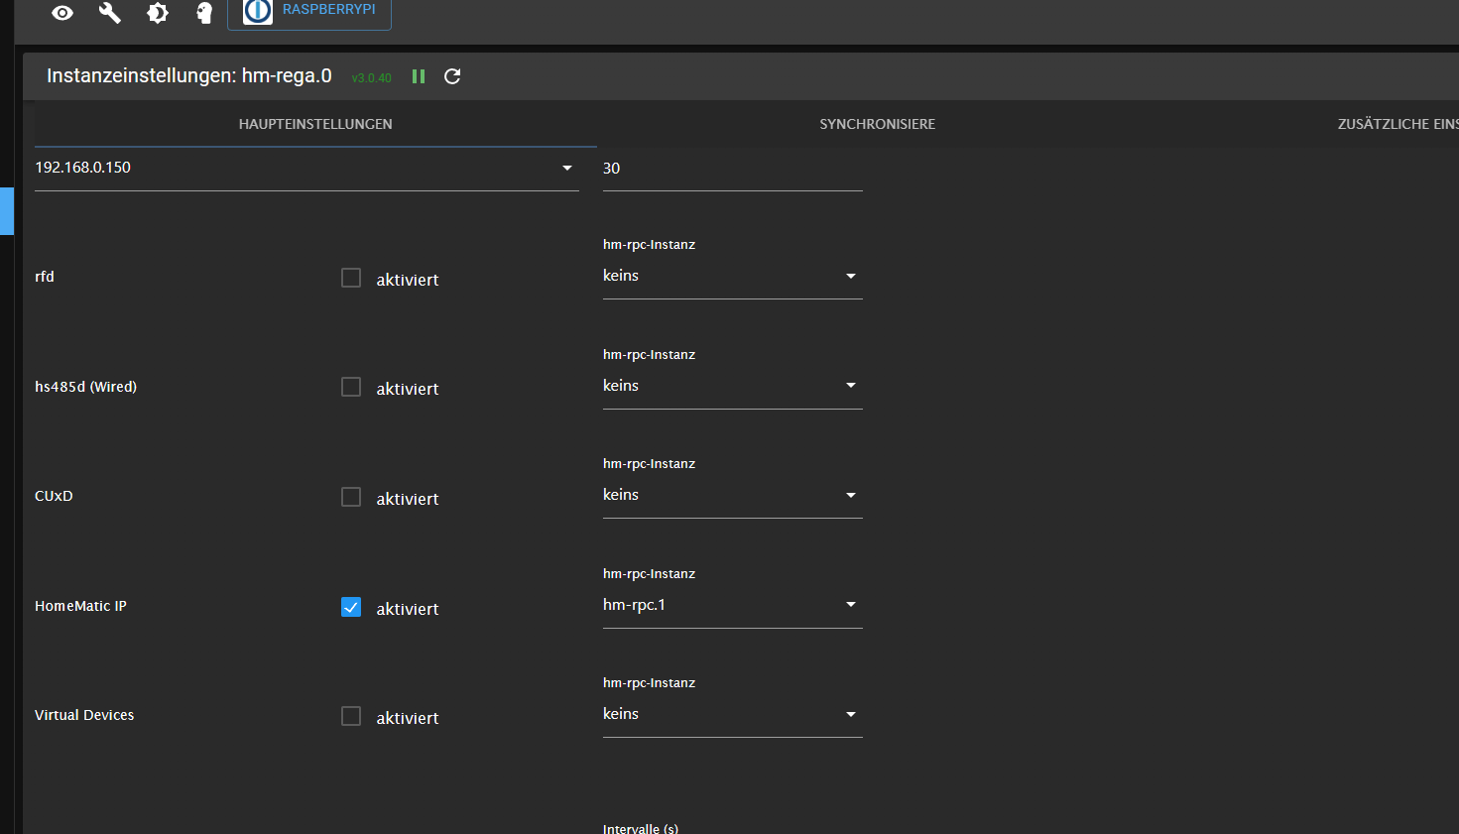Open the RASPBERRYPI host button

coord(309,13)
